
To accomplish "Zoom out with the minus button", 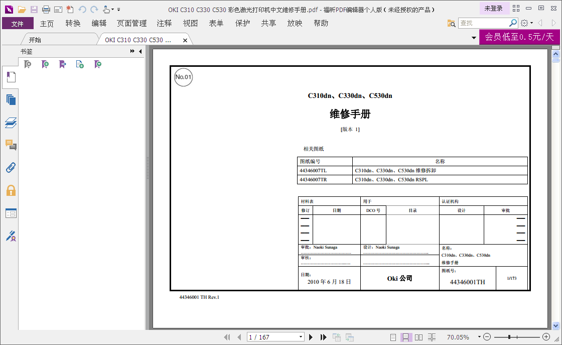I will [x=487, y=337].
